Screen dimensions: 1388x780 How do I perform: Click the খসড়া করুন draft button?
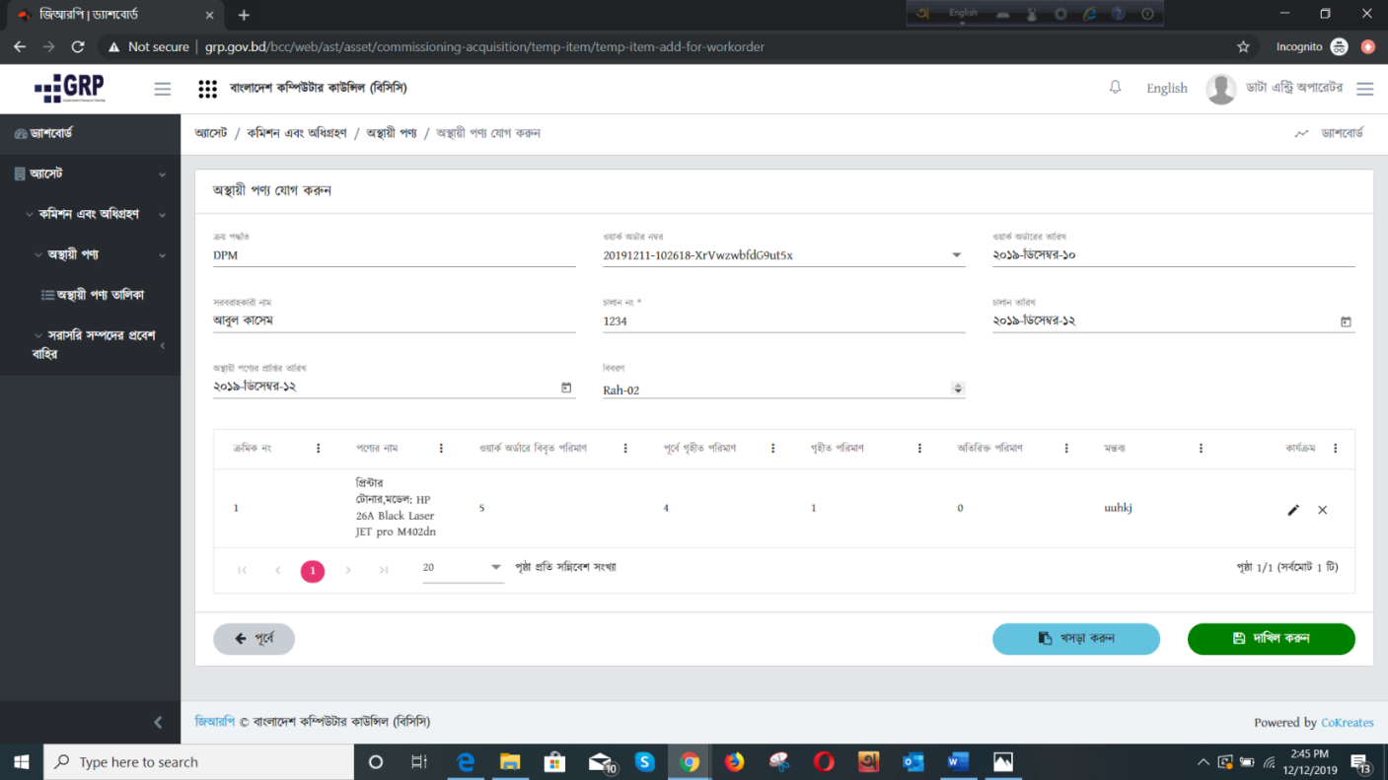[1075, 639]
